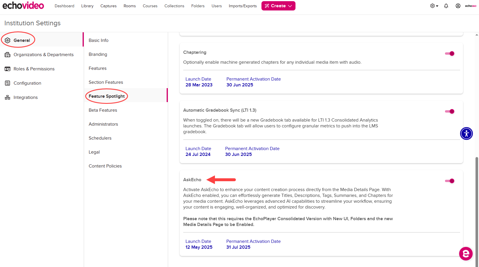Image resolution: width=479 pixels, height=267 pixels.
Task: Toggle the Automatic Gradebook Sync switch
Action: tap(450, 111)
